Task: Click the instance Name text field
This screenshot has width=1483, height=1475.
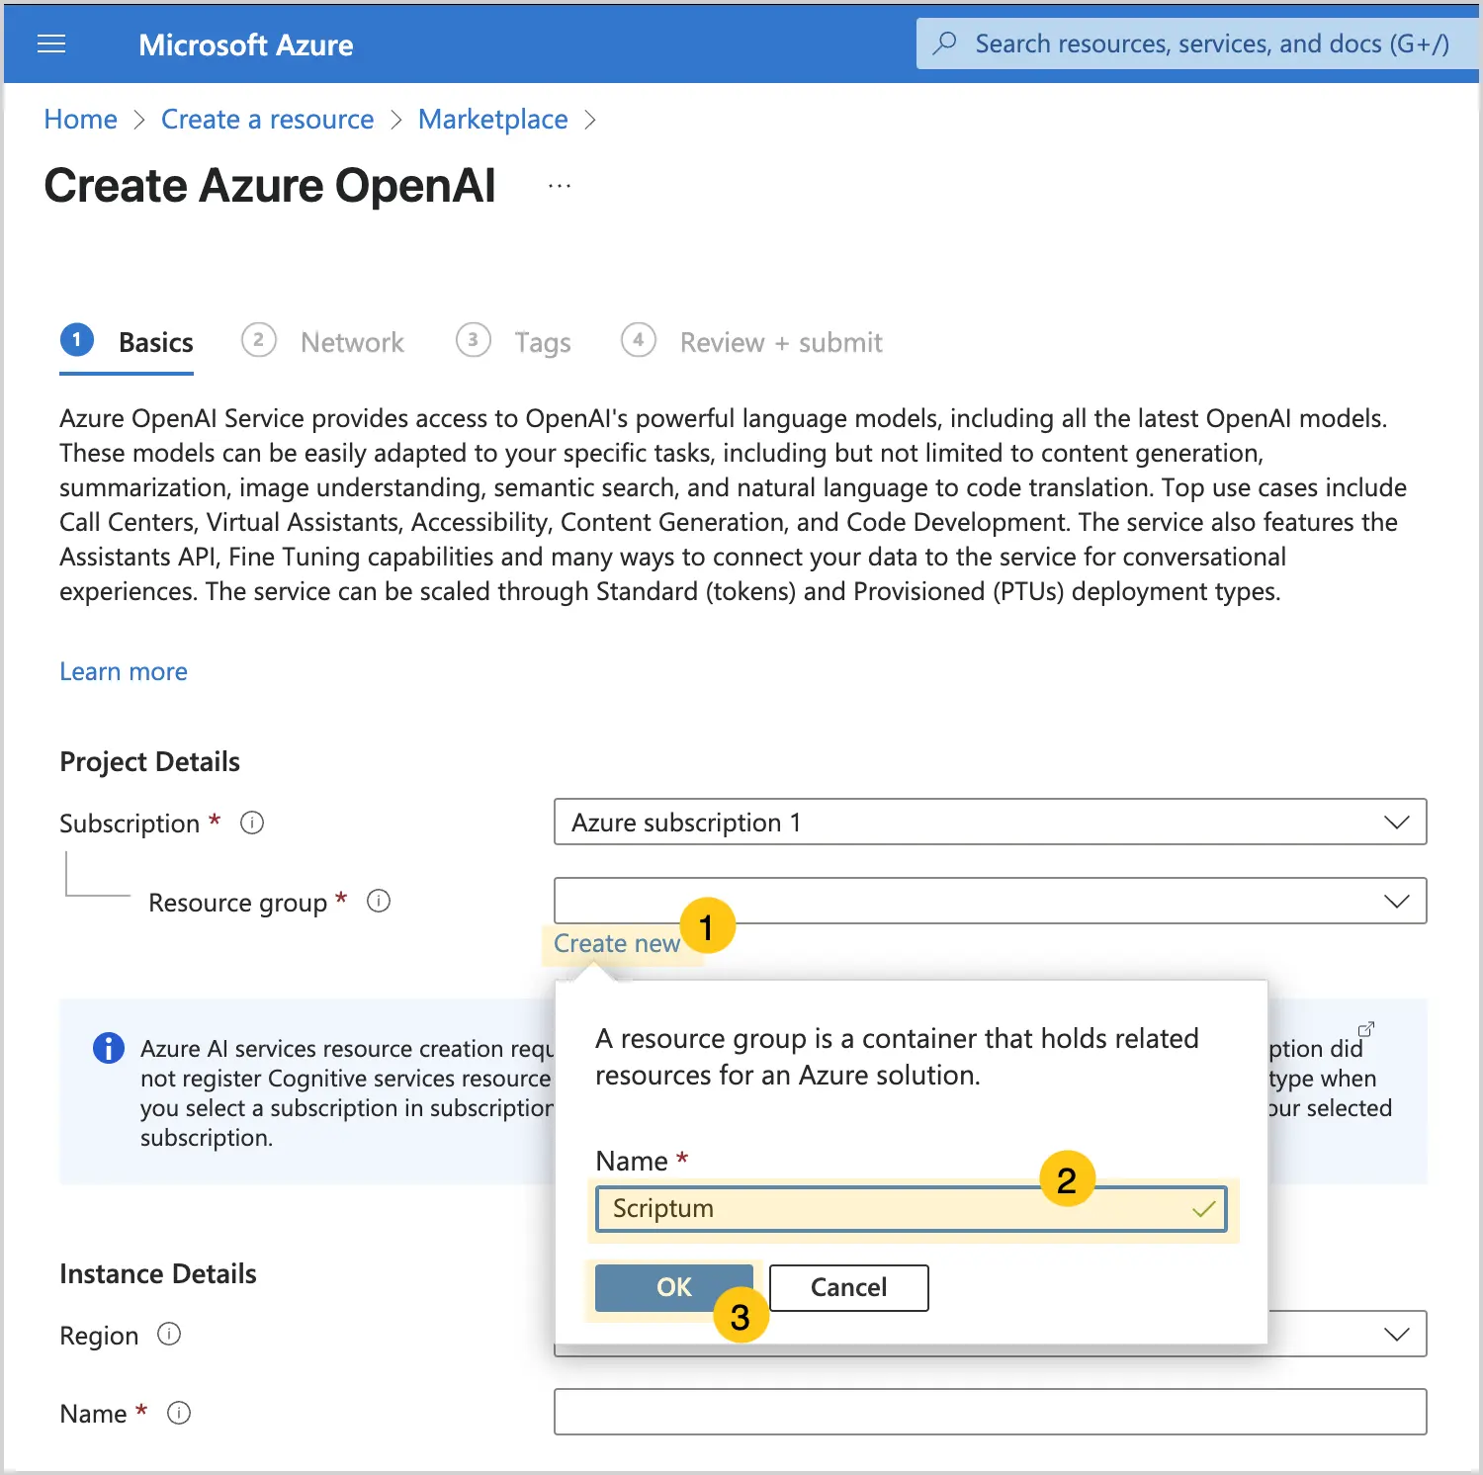Action: pos(990,1412)
